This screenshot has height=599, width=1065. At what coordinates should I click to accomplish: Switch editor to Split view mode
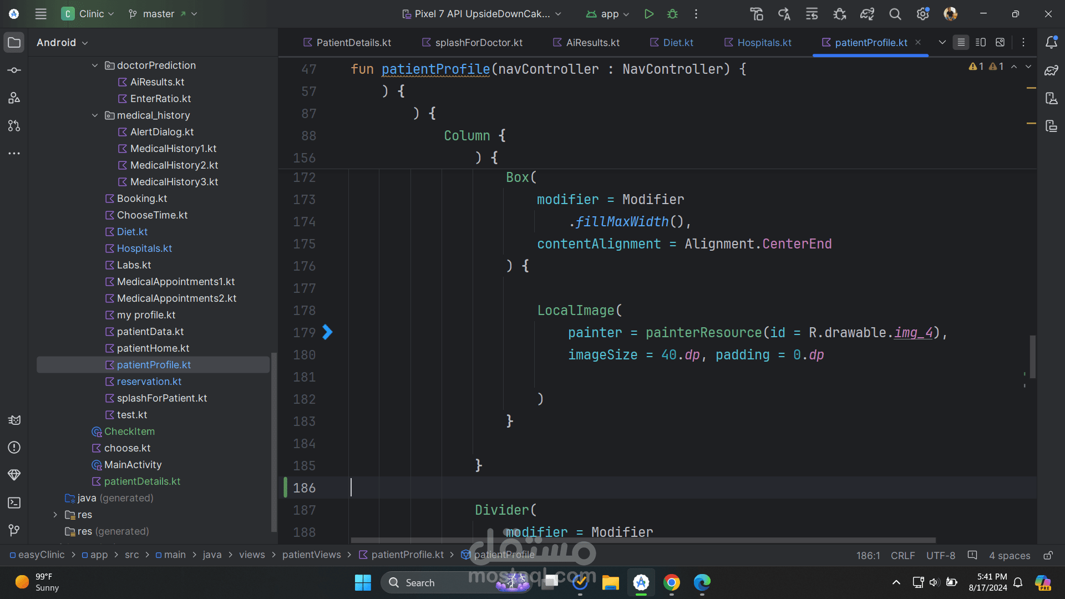point(981,43)
